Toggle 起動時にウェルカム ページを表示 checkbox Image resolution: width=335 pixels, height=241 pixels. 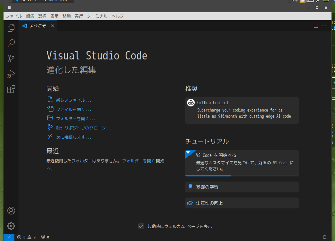pos(141,227)
